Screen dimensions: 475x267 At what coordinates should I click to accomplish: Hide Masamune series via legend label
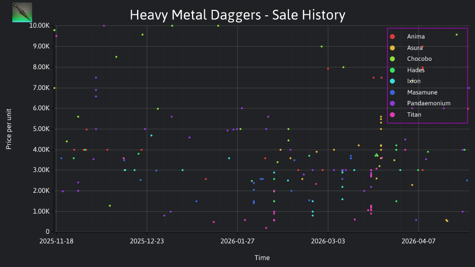pyautogui.click(x=422, y=92)
